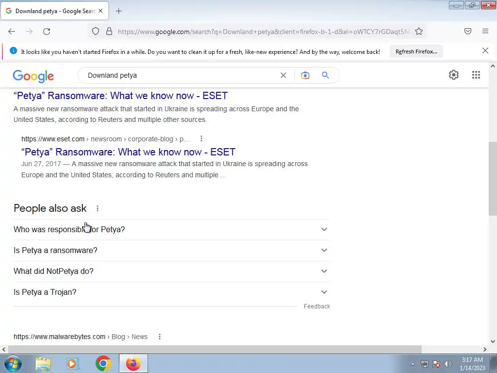Show hidden tray icons arrow
The width and height of the screenshot is (497, 373).
[413, 364]
